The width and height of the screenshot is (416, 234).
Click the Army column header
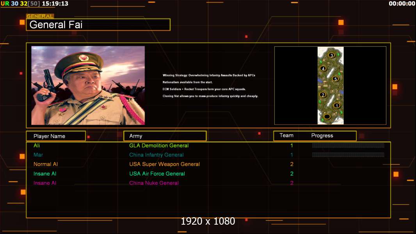click(x=165, y=136)
